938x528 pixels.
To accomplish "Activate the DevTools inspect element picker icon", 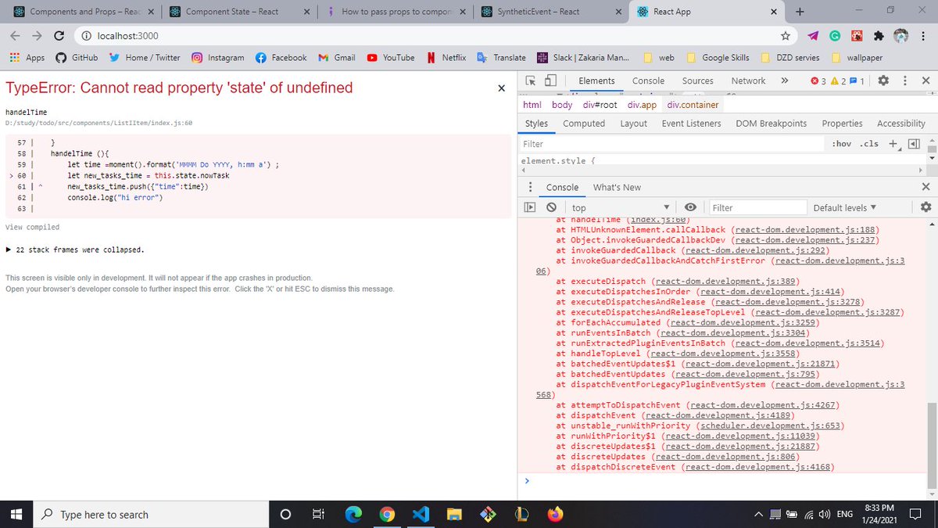I will pos(531,81).
